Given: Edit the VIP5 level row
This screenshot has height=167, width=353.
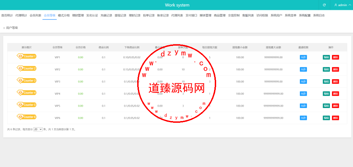Looking at the screenshot, I should point(326,106).
